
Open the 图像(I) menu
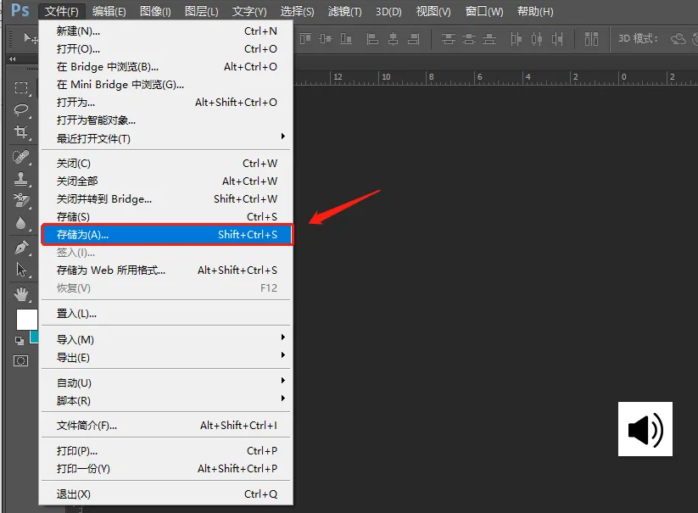tap(155, 11)
